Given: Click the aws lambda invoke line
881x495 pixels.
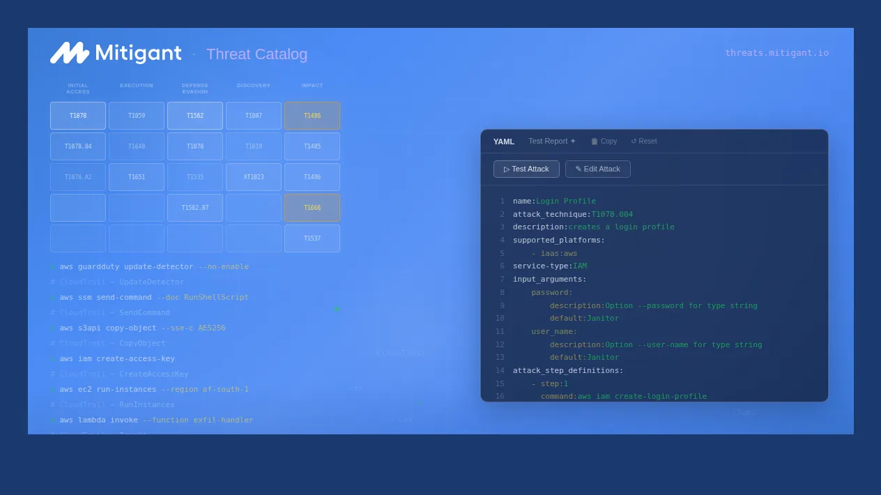Looking at the screenshot, I should [152, 420].
